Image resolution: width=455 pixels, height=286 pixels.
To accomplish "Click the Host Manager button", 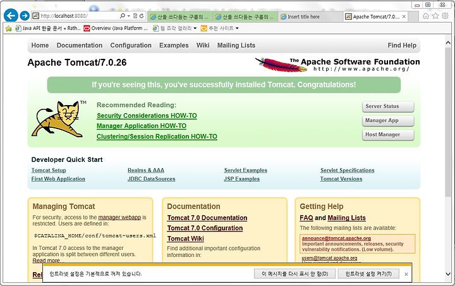I will (388, 135).
